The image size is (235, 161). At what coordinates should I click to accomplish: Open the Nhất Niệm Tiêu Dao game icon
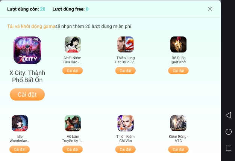(73, 45)
